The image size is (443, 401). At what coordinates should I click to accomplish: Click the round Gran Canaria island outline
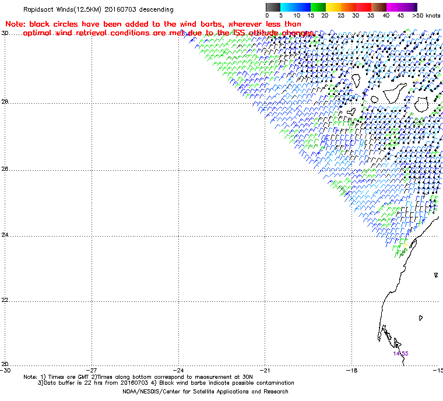[421, 104]
